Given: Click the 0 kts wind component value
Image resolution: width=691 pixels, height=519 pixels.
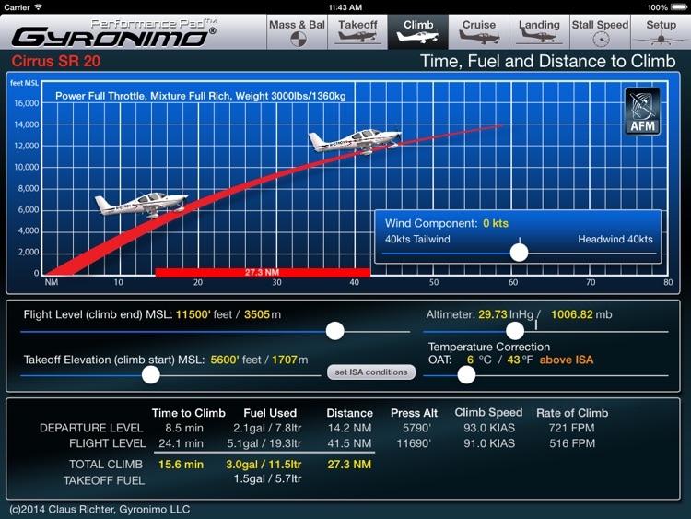Looking at the screenshot, I should pos(496,223).
